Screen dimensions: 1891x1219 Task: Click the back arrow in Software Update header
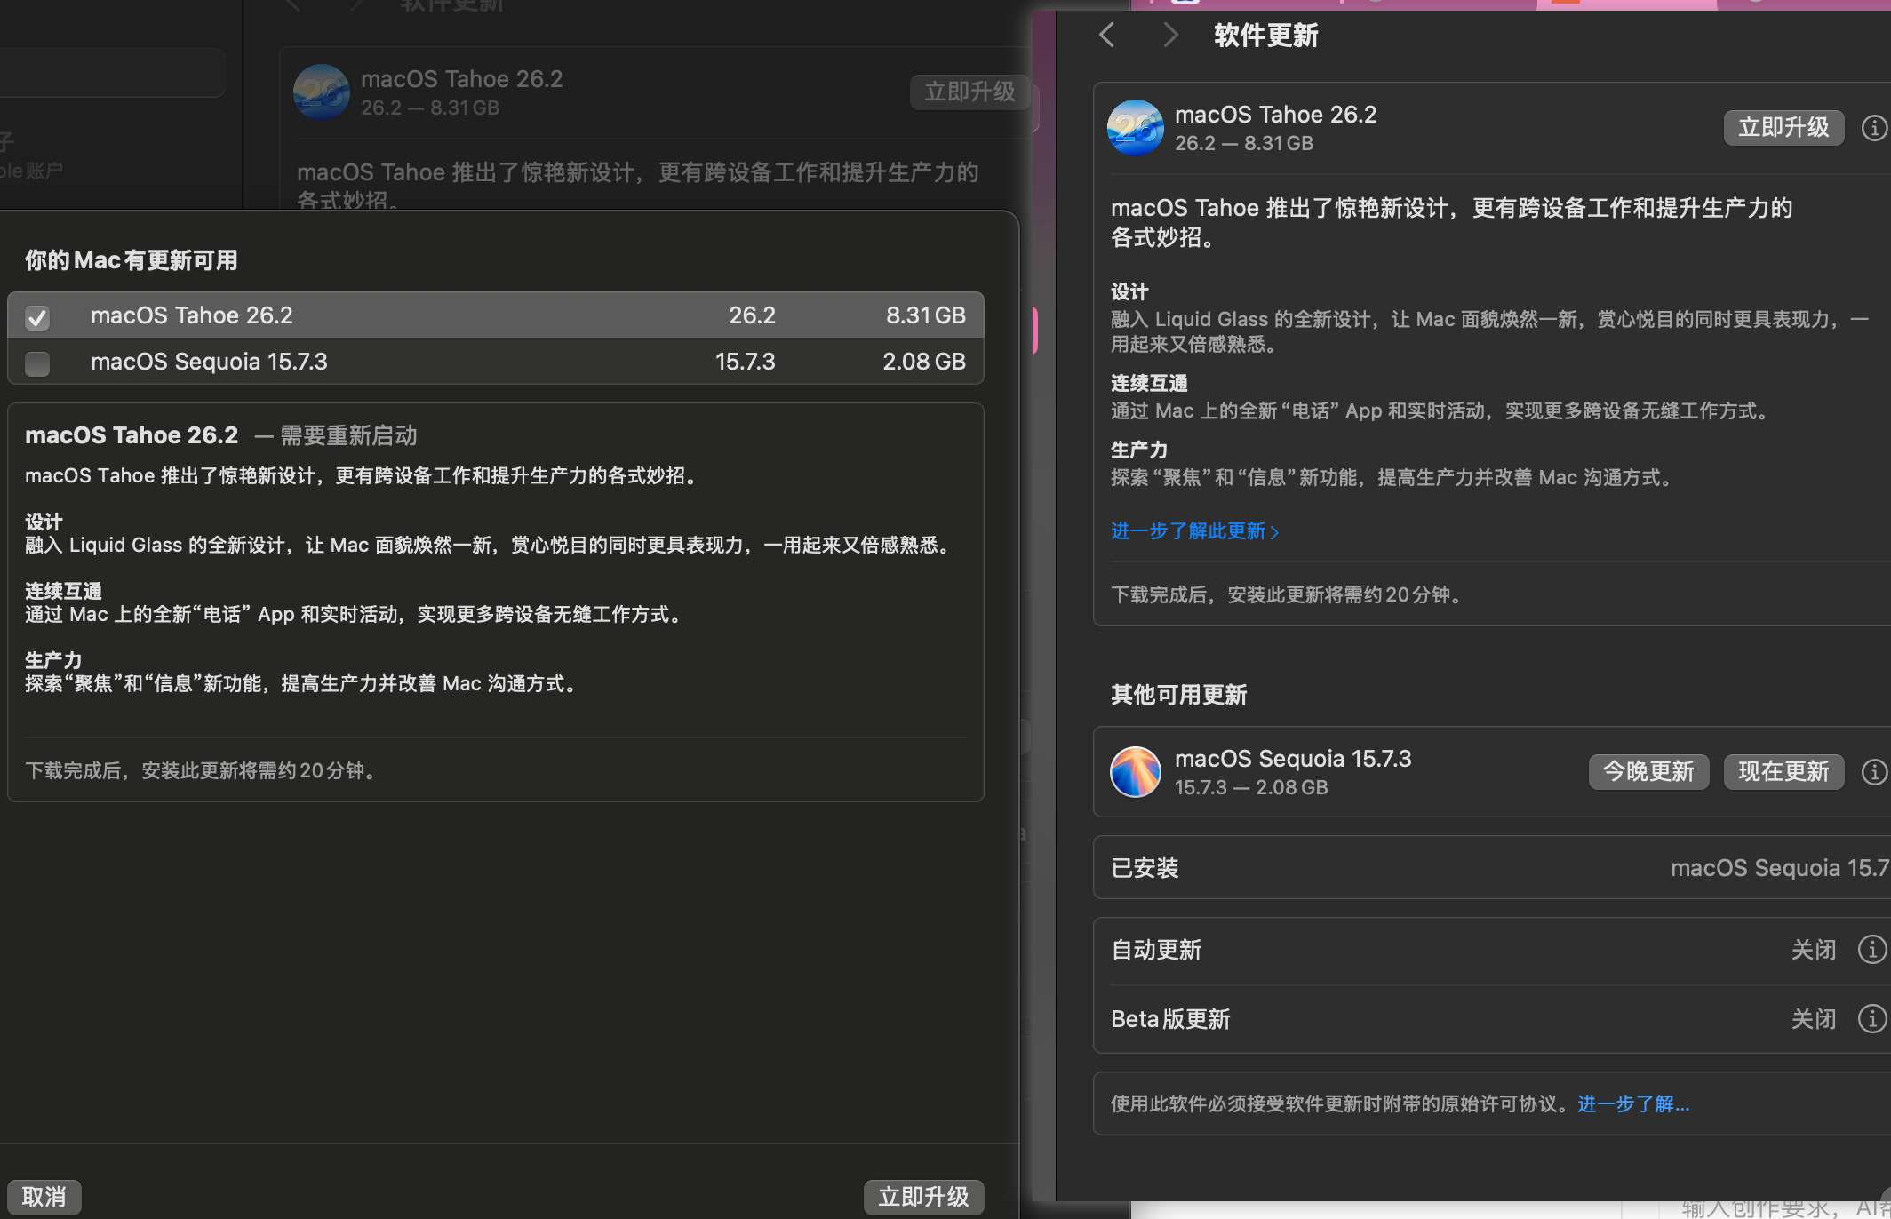(x=1106, y=36)
